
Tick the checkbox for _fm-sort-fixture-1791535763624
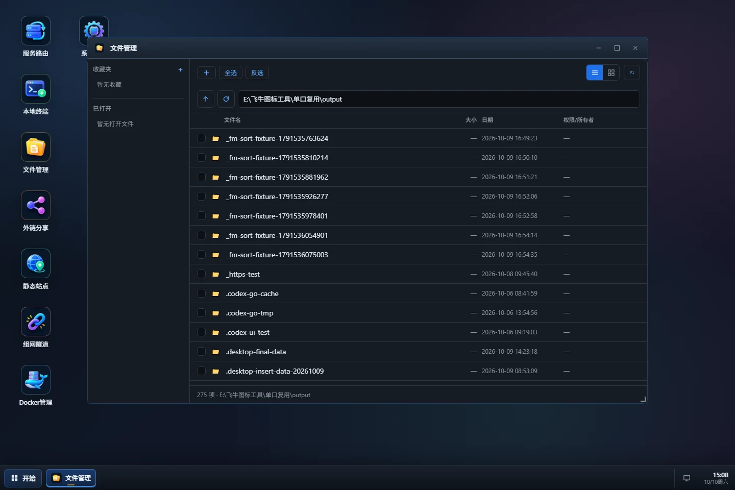202,138
